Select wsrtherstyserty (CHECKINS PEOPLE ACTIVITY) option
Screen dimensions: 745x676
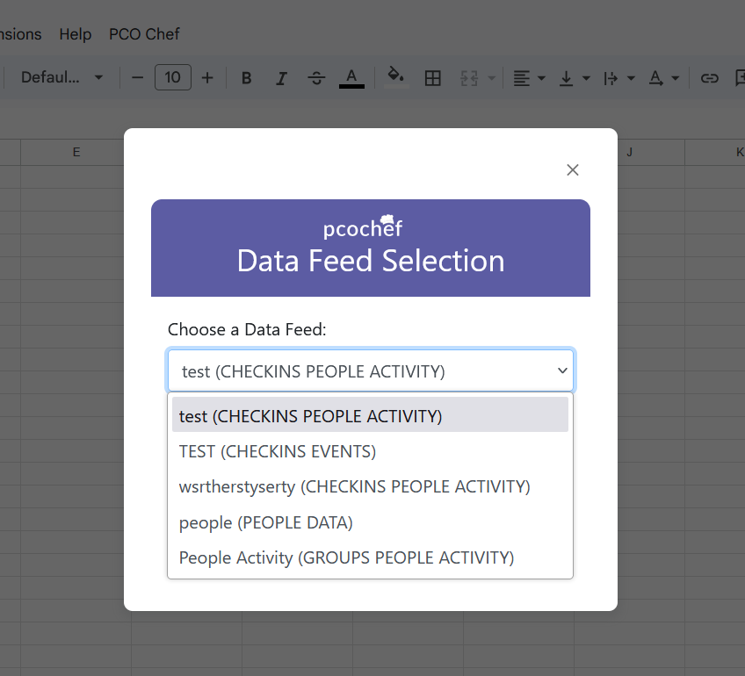[370, 486]
